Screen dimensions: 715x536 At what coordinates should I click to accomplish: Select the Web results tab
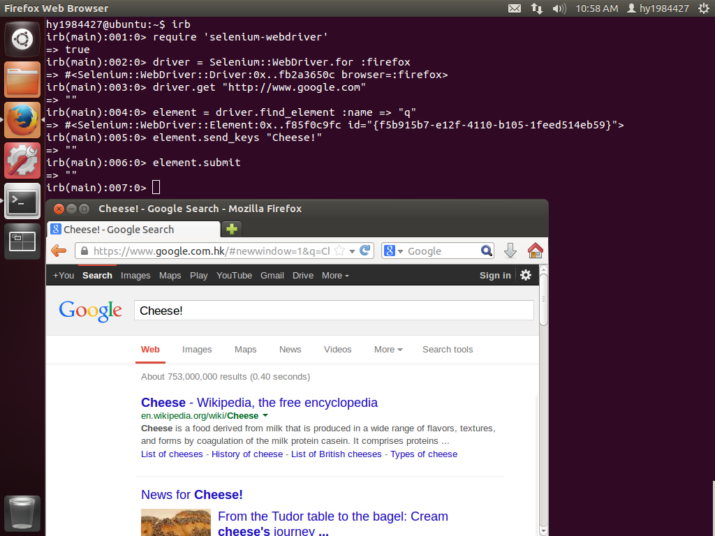click(x=150, y=349)
